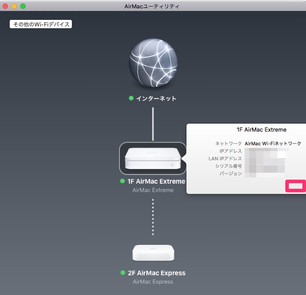
Task: Click the bold 2F AirMac Express device name
Action: (x=157, y=273)
